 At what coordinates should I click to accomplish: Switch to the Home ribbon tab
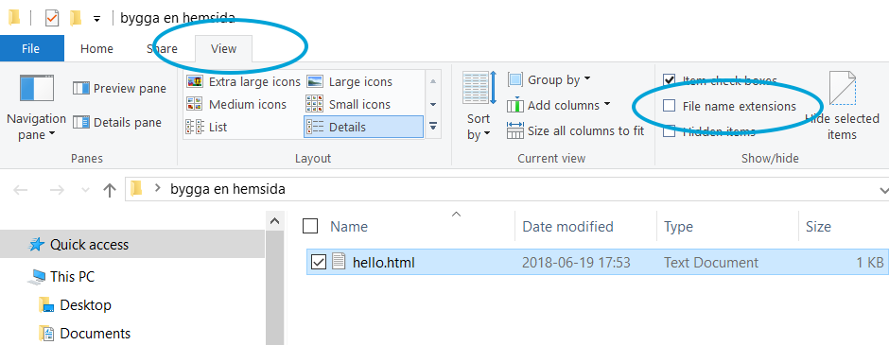(x=96, y=49)
